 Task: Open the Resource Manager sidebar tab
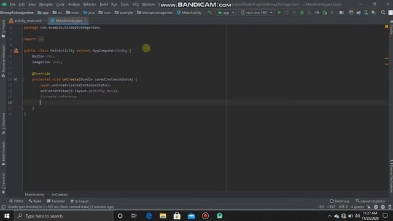(3, 61)
